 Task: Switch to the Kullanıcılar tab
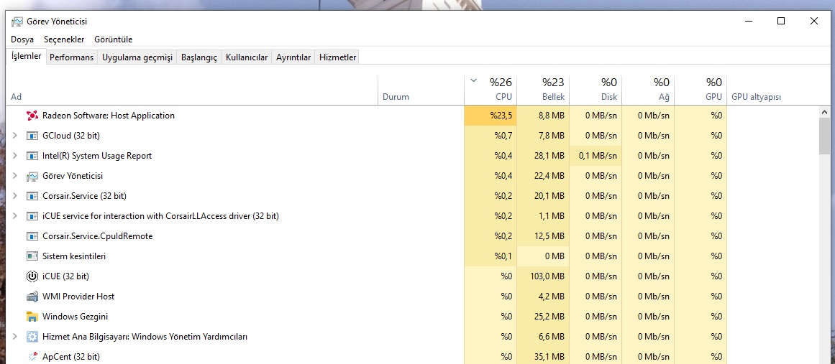[x=247, y=57]
